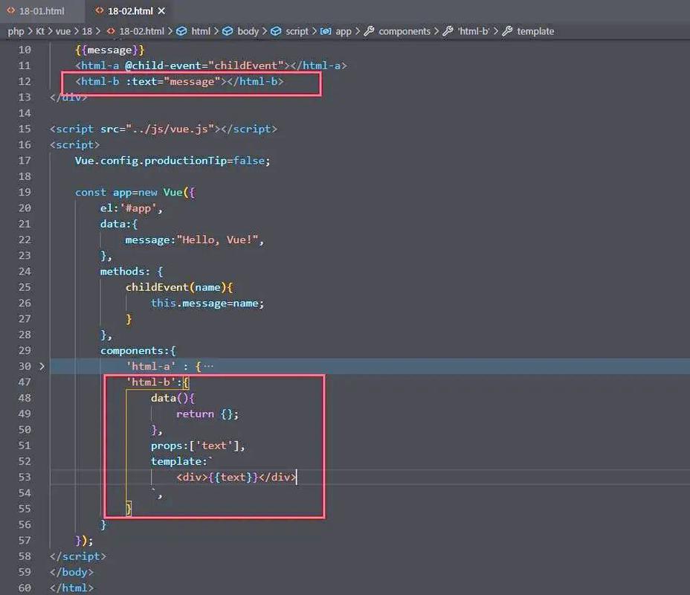690x595 pixels.
Task: Click the app breadcrumb variable
Action: (344, 31)
